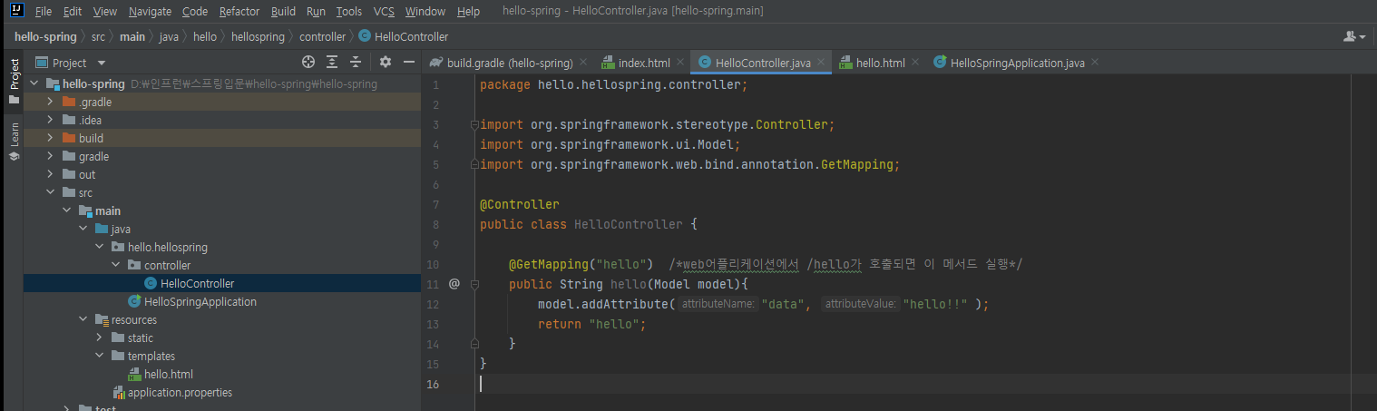Open the Run menu
This screenshot has height=411, width=1377.
click(316, 12)
